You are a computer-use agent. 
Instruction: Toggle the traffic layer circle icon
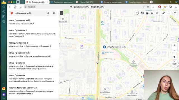pos(137,13)
